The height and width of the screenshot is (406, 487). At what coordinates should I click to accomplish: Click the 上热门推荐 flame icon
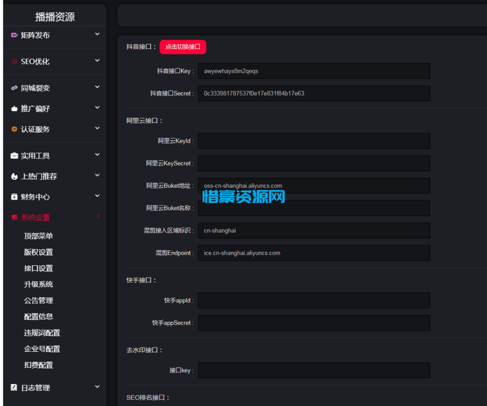click(13, 176)
